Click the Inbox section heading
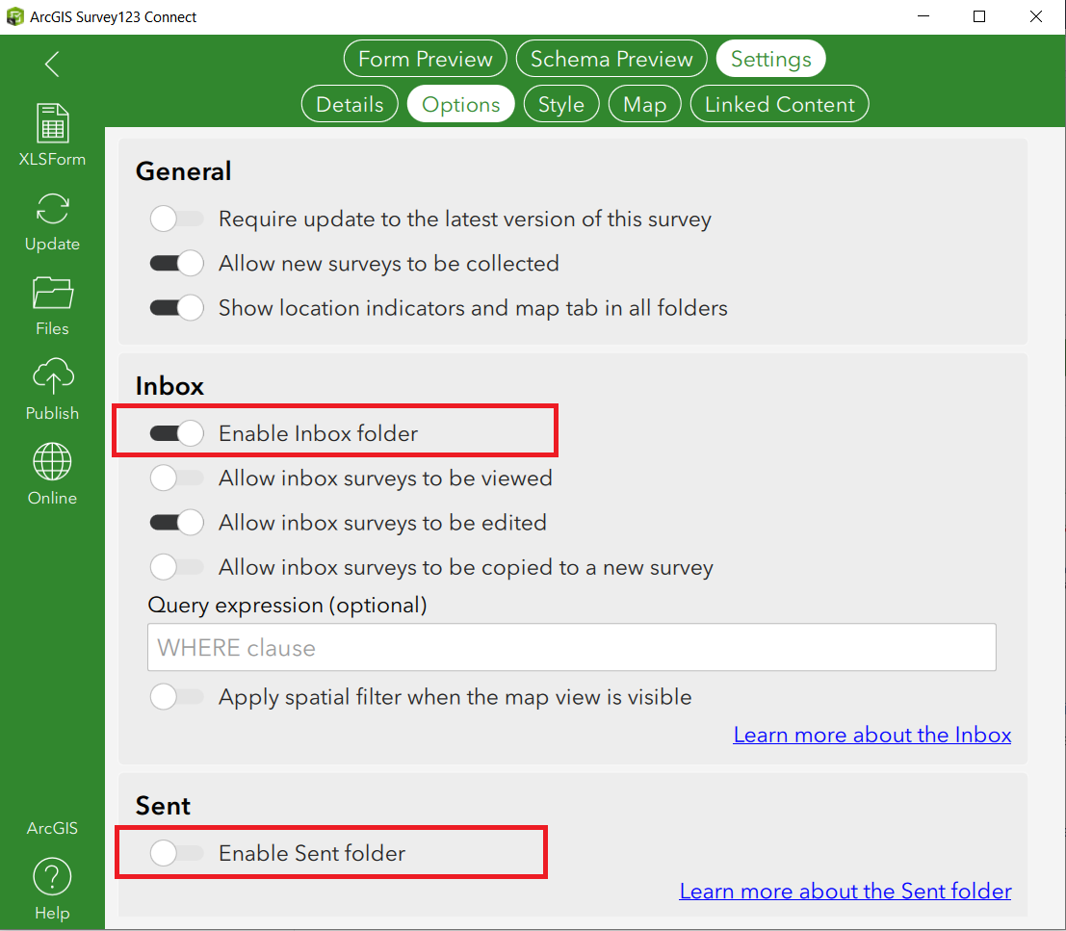Image resolution: width=1066 pixels, height=931 pixels. point(169,386)
